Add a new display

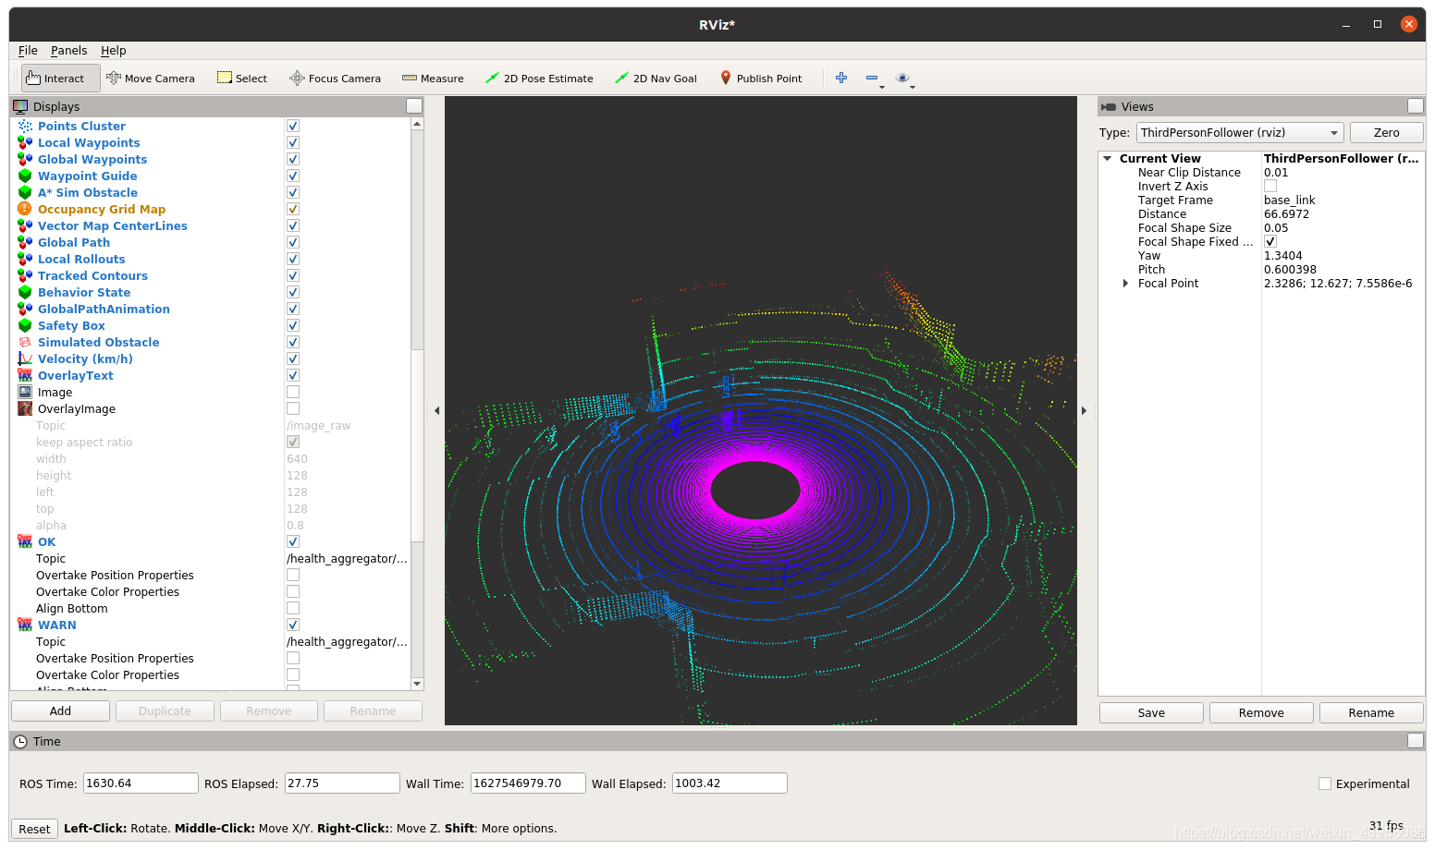point(59,710)
